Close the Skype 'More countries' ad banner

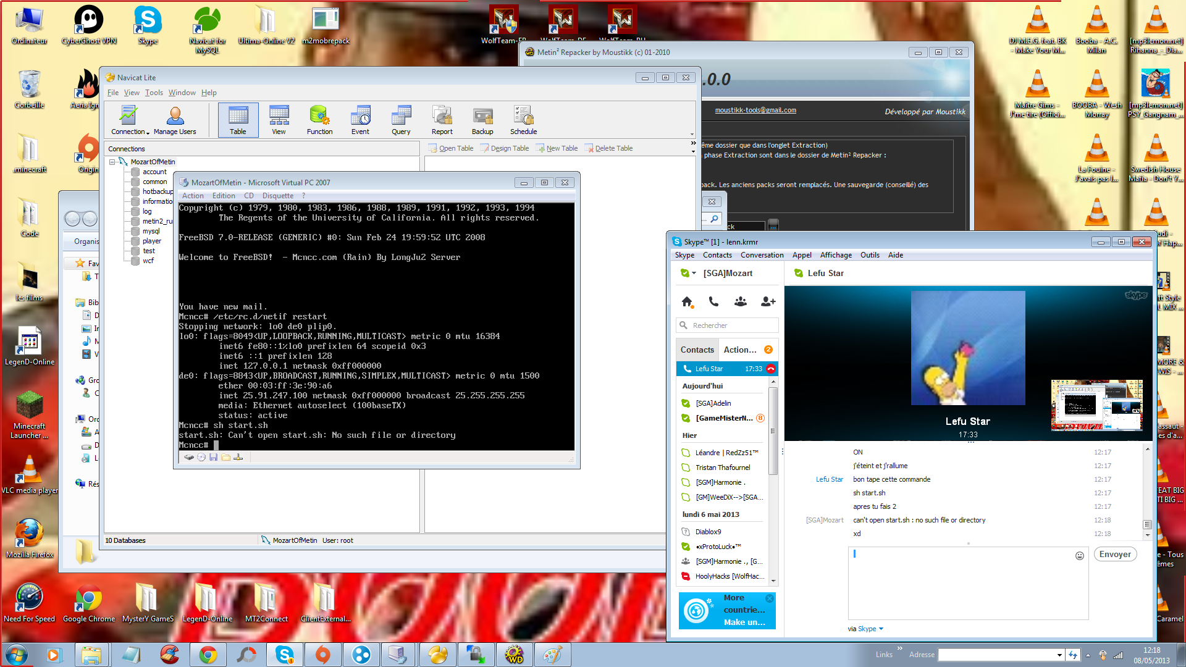point(769,598)
